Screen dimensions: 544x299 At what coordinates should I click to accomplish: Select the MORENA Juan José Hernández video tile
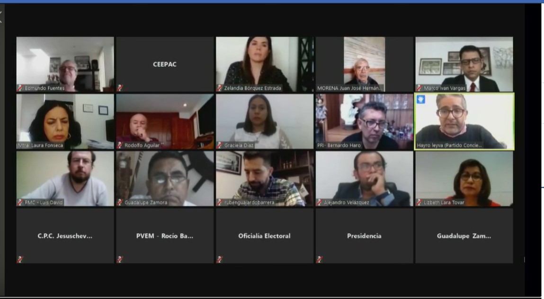click(x=364, y=64)
